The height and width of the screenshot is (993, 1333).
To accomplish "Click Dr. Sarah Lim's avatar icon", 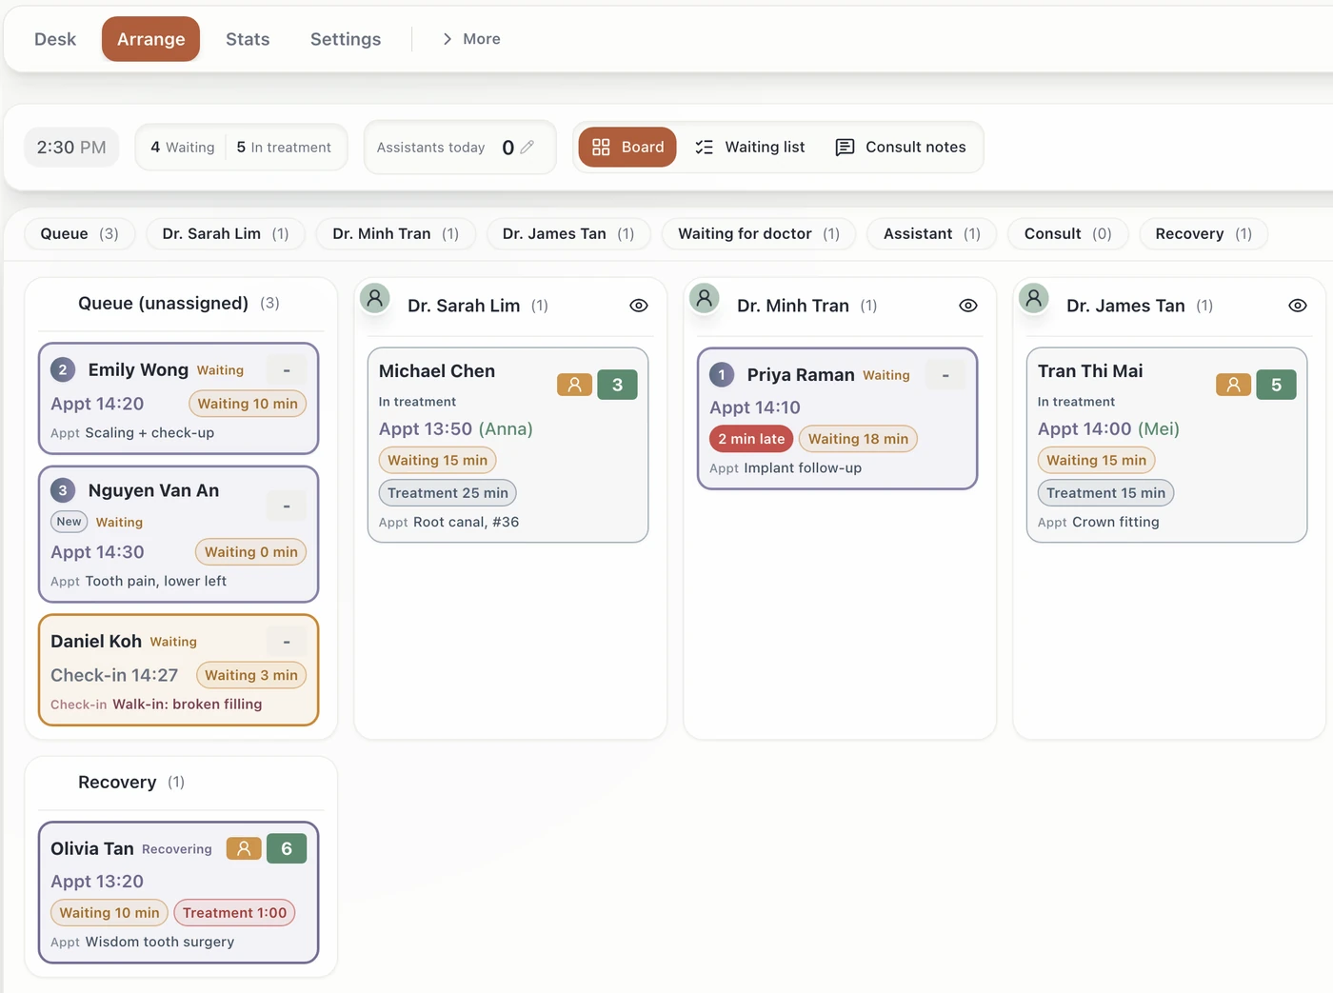I will pyautogui.click(x=375, y=299).
